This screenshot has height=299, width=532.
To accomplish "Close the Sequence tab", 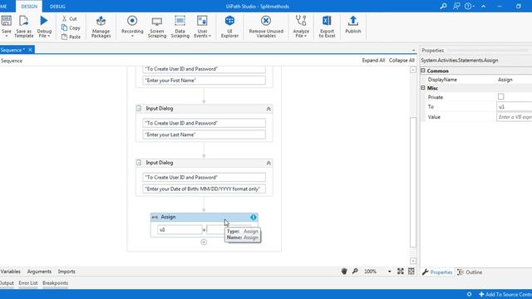I will tap(30, 50).
